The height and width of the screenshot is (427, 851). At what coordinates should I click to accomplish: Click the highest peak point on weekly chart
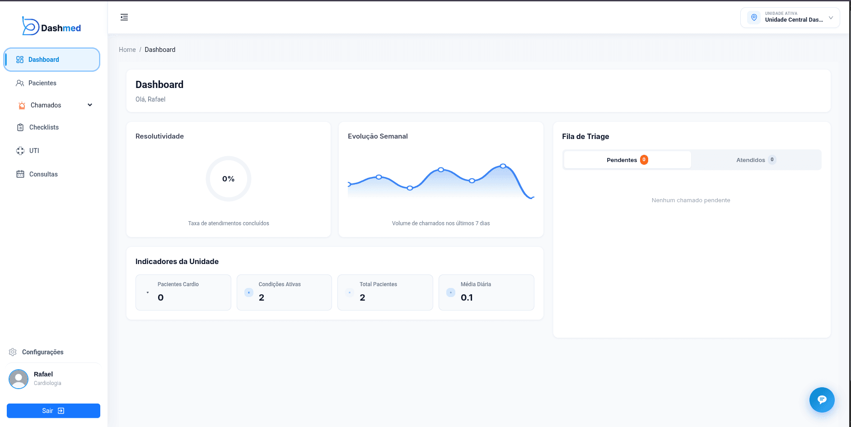click(x=503, y=166)
